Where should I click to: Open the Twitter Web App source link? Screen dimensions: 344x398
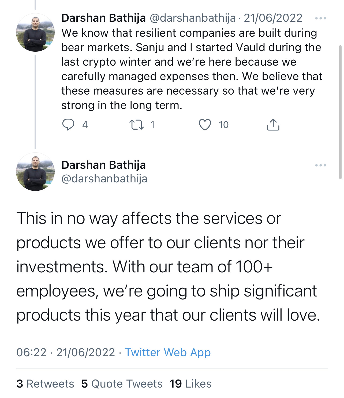[x=168, y=352]
